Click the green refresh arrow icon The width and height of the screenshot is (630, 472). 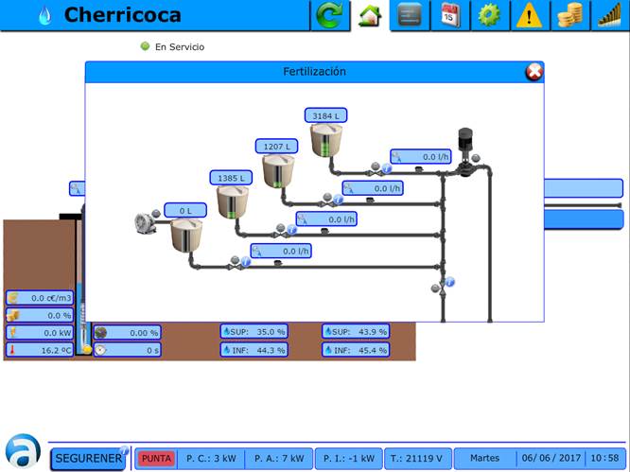pyautogui.click(x=330, y=15)
